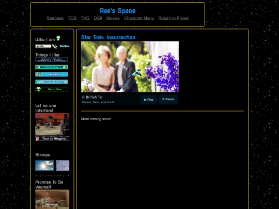Click the green X-Files alien badge
Image resolution: width=279 pixels, height=209 pixels.
point(52,89)
